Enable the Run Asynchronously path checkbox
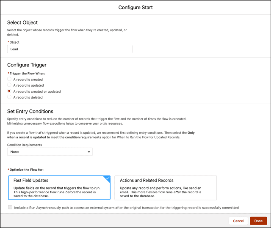Viewport: 271px width, 228px height. tap(10, 207)
